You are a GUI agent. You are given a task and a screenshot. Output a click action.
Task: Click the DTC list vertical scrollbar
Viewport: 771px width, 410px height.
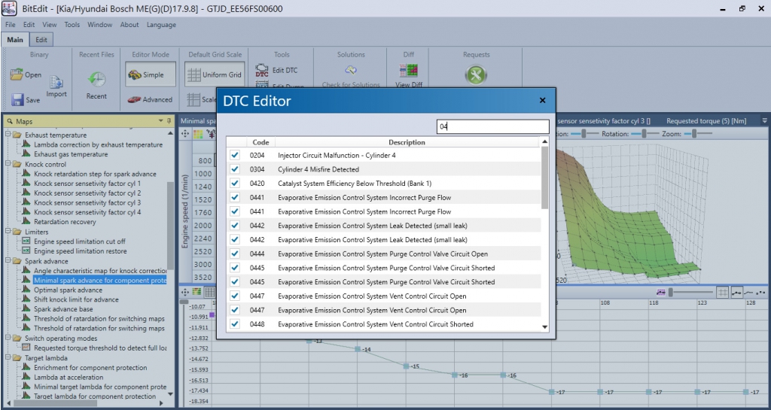(544, 178)
